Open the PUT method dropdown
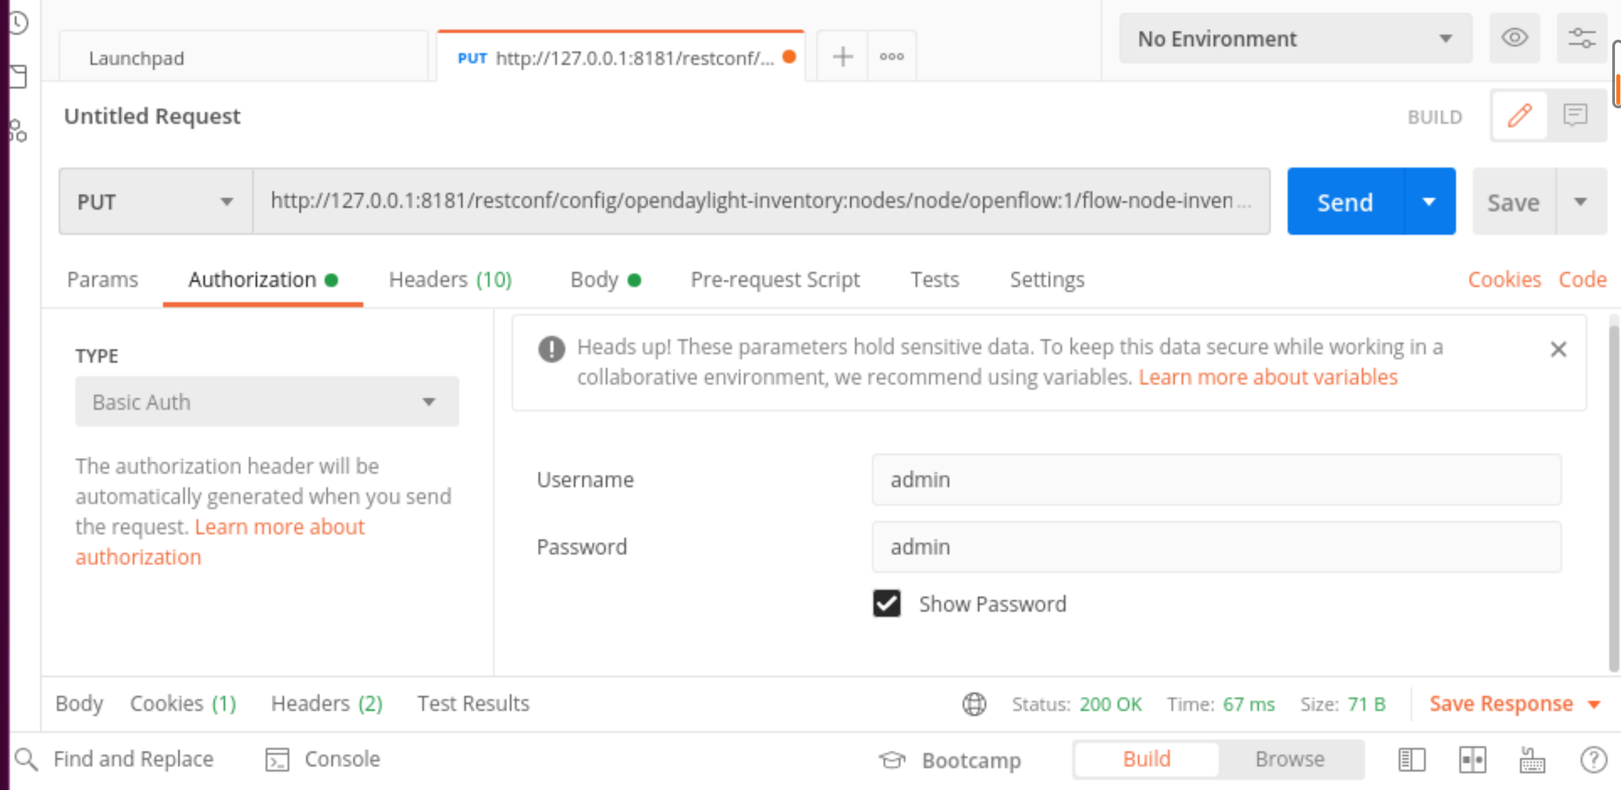This screenshot has height=790, width=1621. point(155,202)
